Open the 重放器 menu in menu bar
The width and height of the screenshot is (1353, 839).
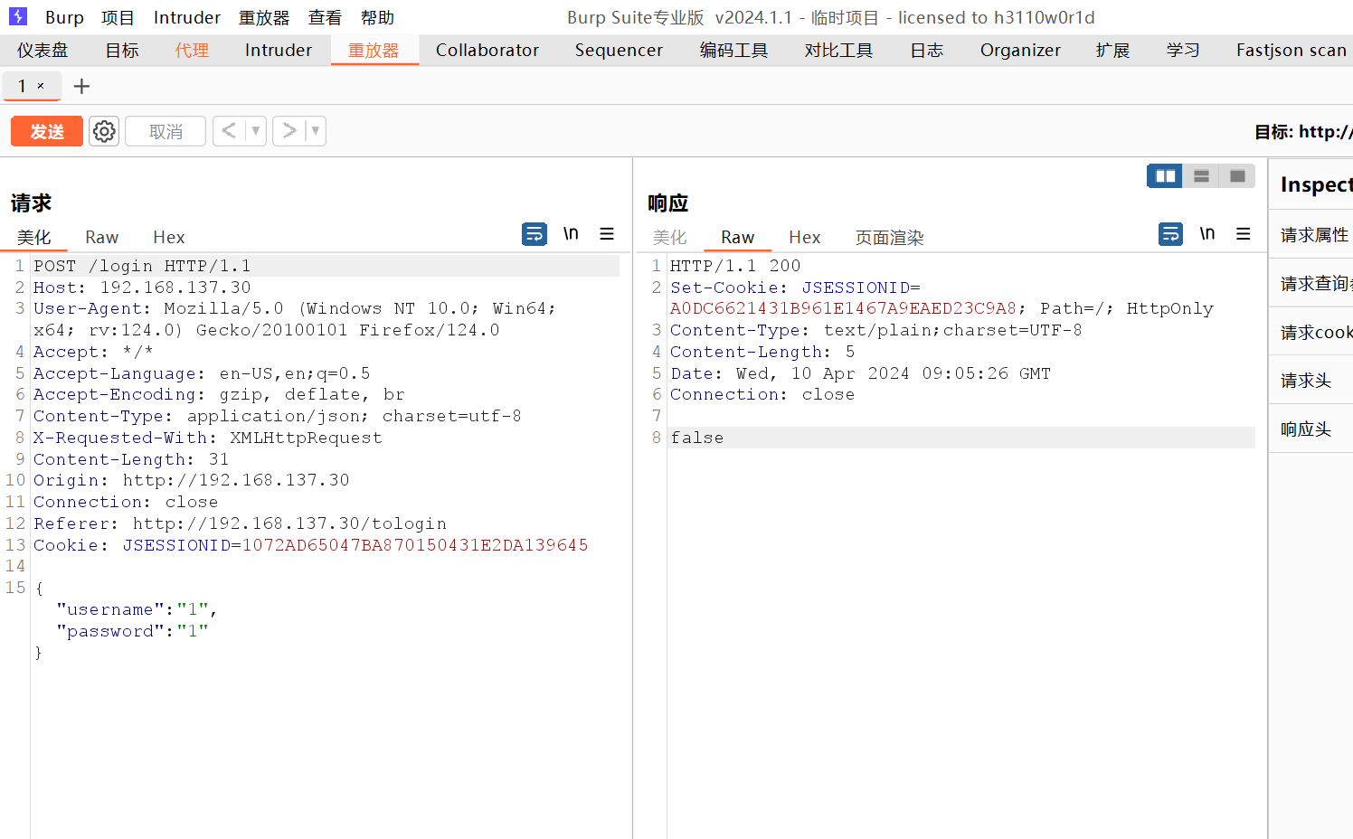[x=264, y=17]
